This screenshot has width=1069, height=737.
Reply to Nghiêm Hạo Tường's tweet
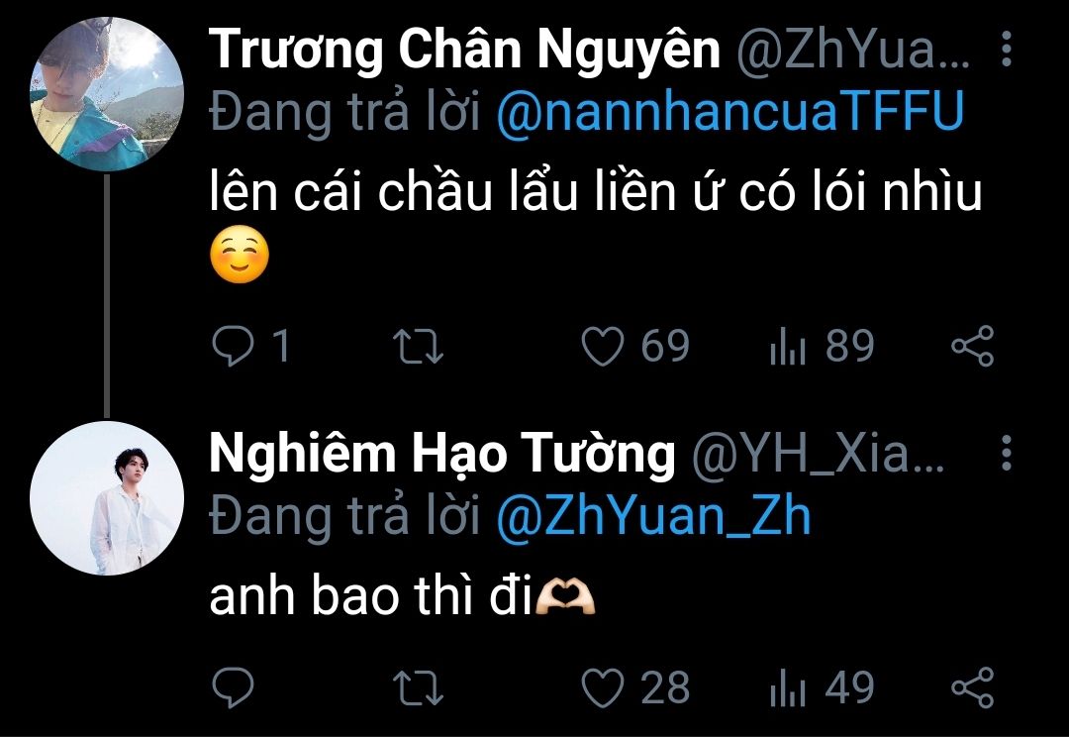tap(234, 687)
